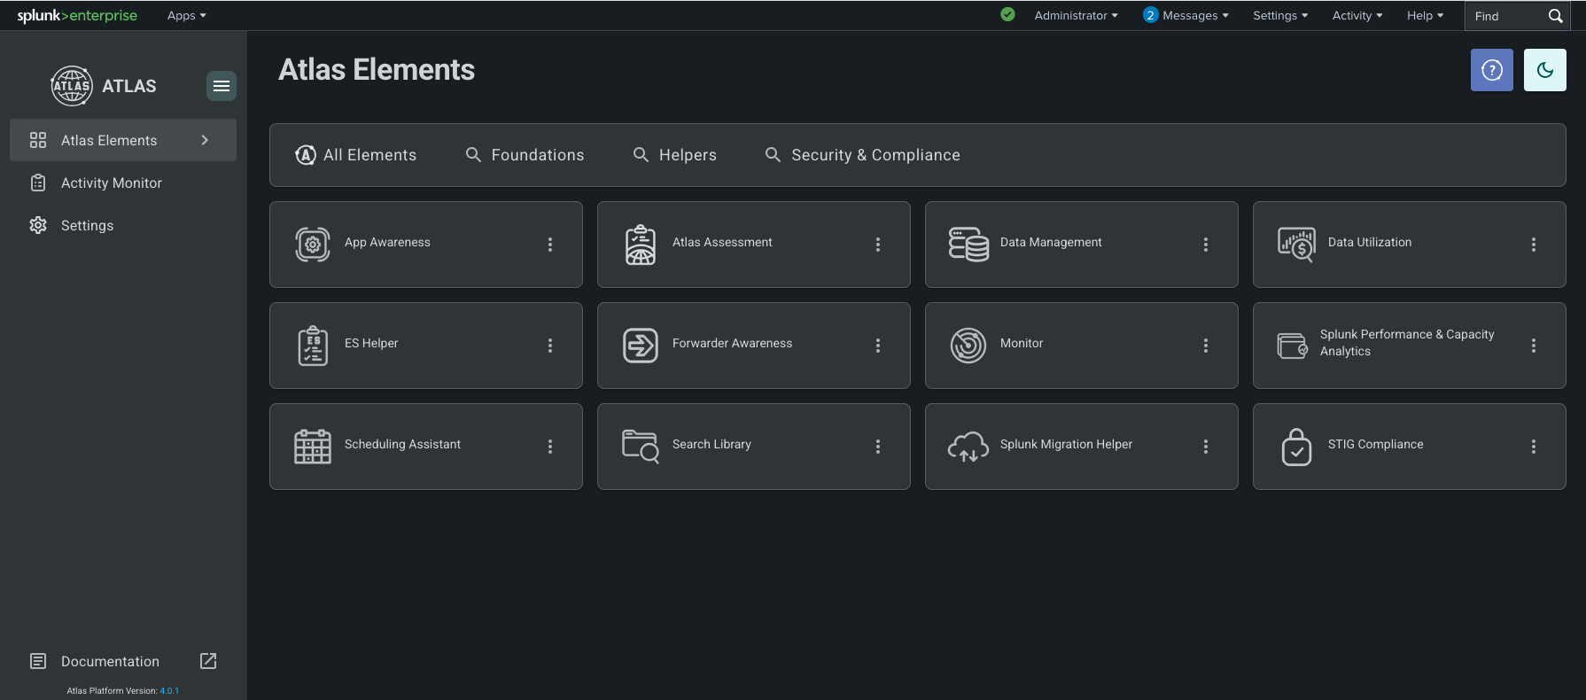Click the Atlas Elements grid icon in sidebar

38,140
